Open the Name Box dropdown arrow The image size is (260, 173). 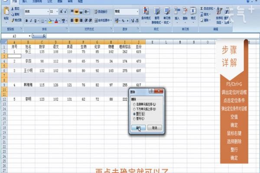click(x=29, y=36)
